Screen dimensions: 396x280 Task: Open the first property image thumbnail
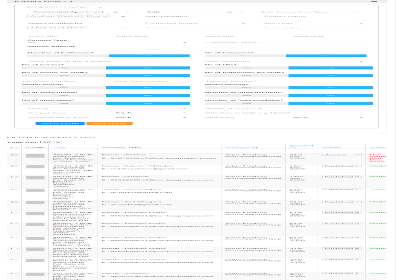[x=35, y=156]
